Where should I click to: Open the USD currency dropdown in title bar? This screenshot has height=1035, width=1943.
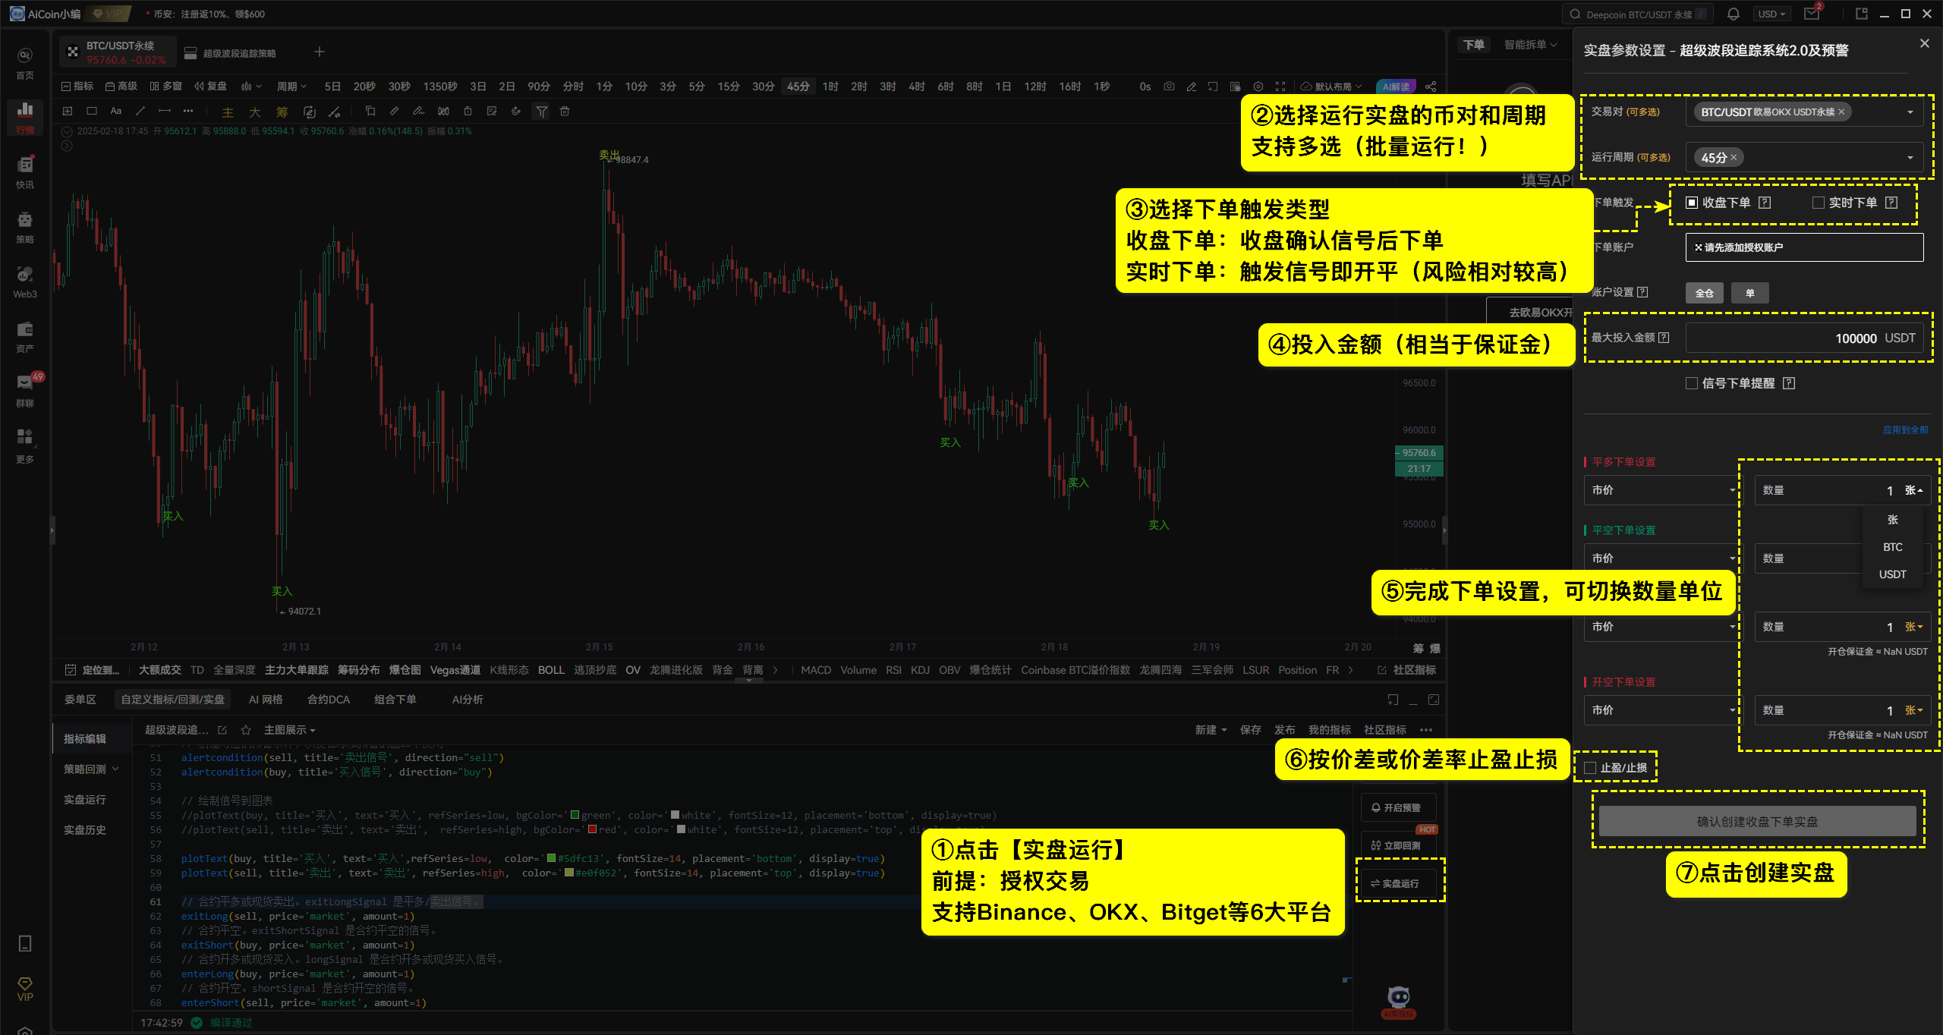(x=1772, y=14)
